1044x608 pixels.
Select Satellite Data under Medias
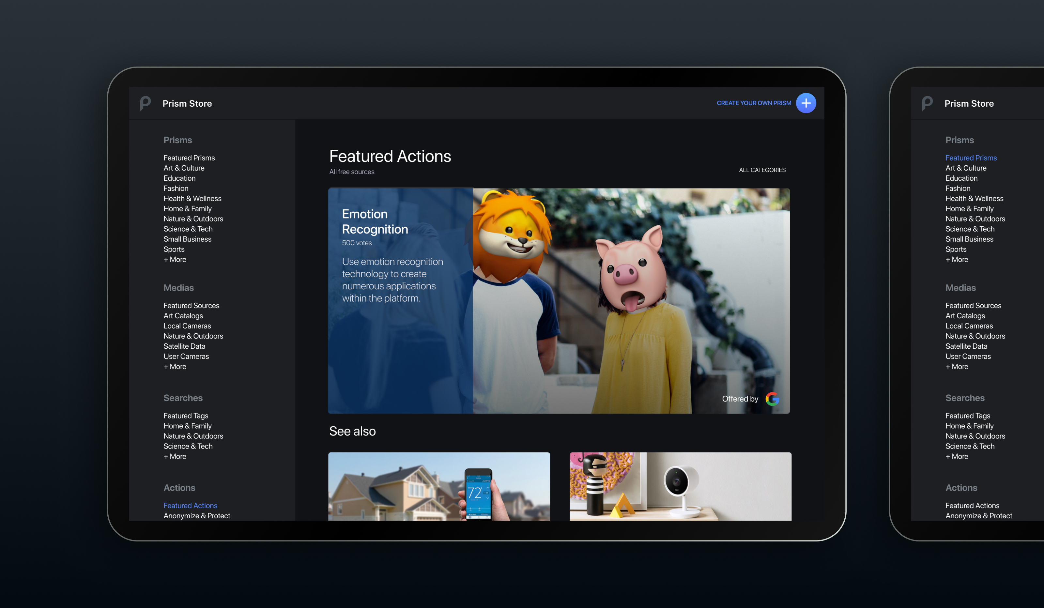pos(184,346)
